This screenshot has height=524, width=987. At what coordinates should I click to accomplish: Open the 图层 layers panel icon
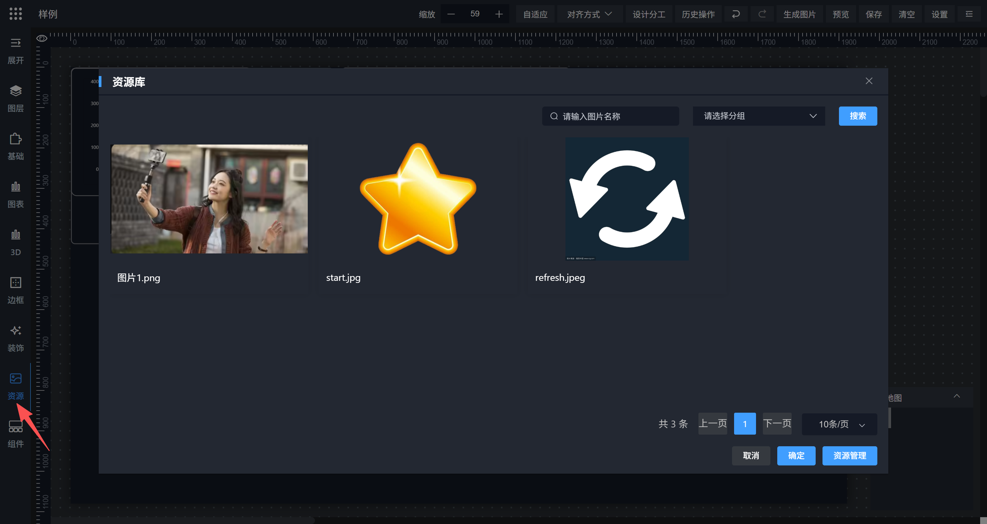(x=15, y=91)
